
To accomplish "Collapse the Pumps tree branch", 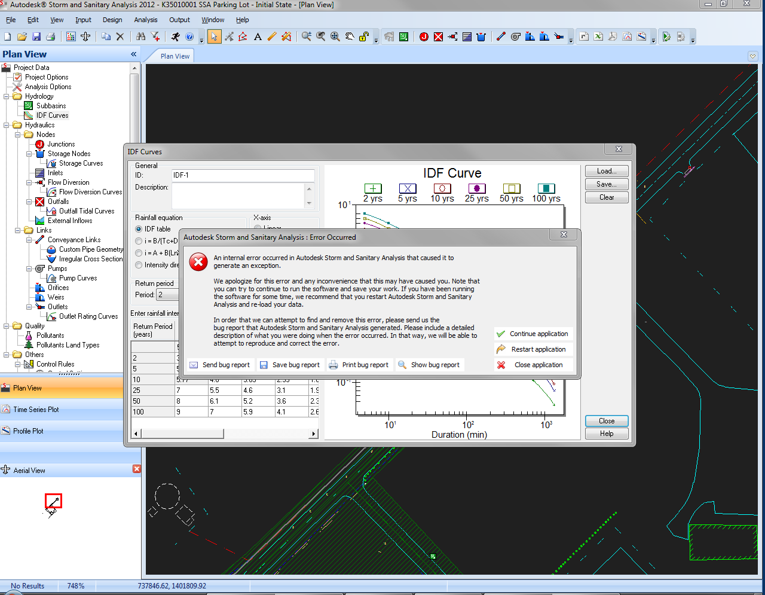I will 29,268.
